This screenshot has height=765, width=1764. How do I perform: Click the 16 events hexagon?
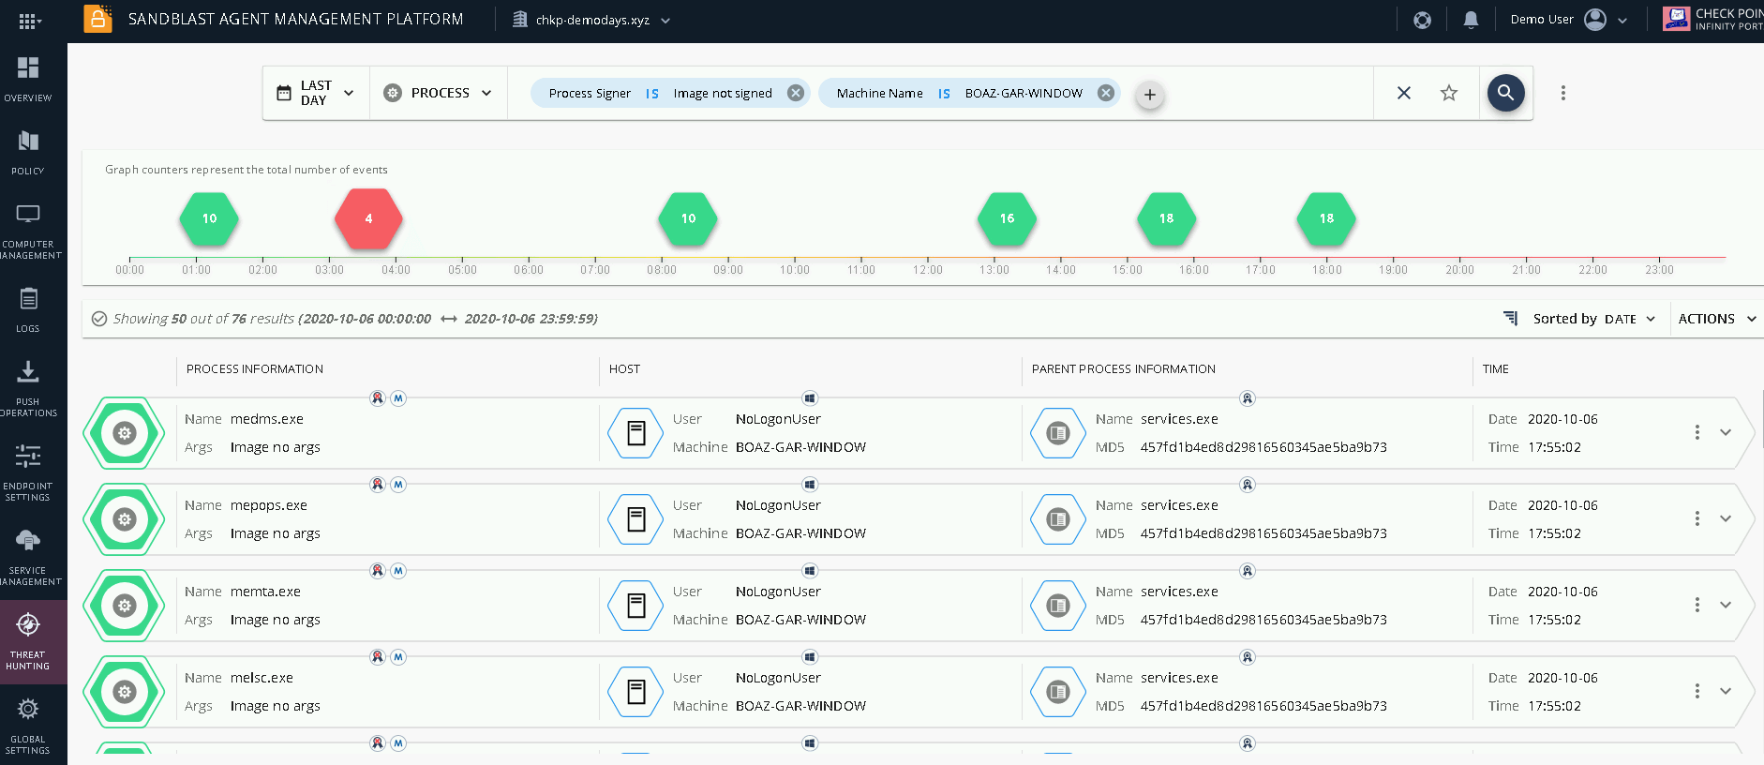click(x=1007, y=218)
